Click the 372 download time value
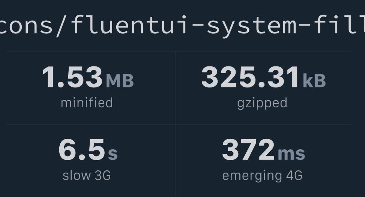The image size is (365, 197). tap(248, 150)
